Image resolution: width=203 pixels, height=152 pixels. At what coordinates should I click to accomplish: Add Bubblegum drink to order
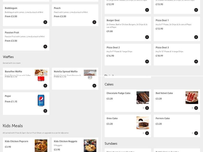pos(45,22)
